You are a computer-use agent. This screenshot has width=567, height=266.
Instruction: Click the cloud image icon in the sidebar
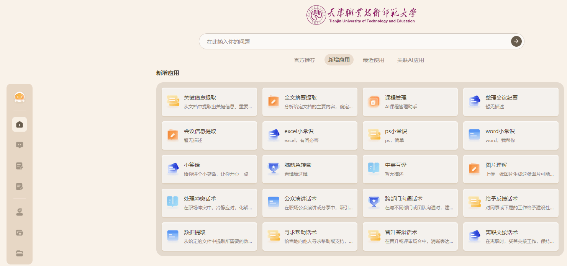[20, 232]
